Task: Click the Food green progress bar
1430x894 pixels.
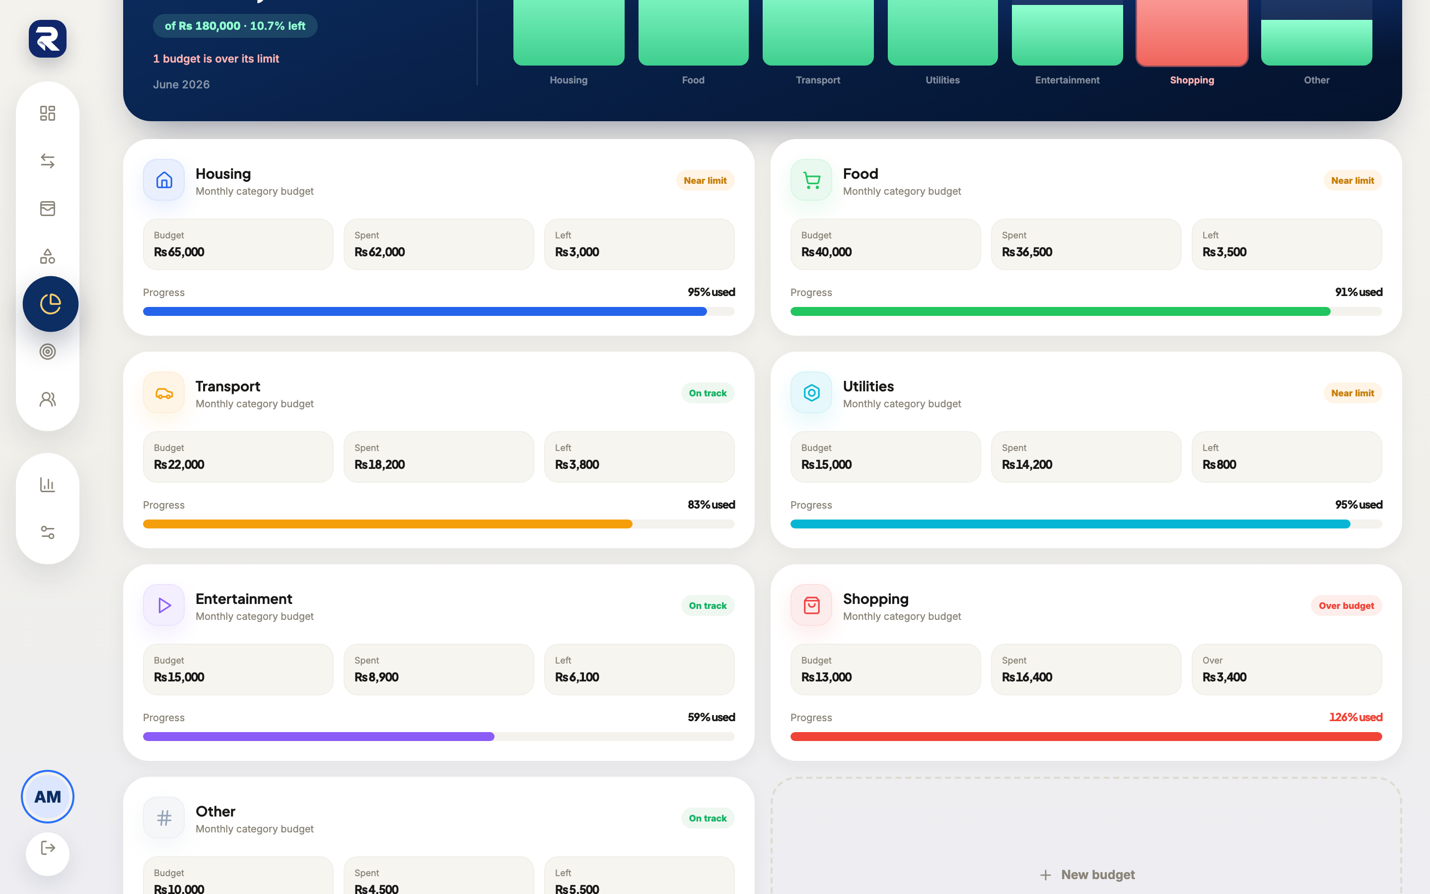Action: coord(1086,311)
